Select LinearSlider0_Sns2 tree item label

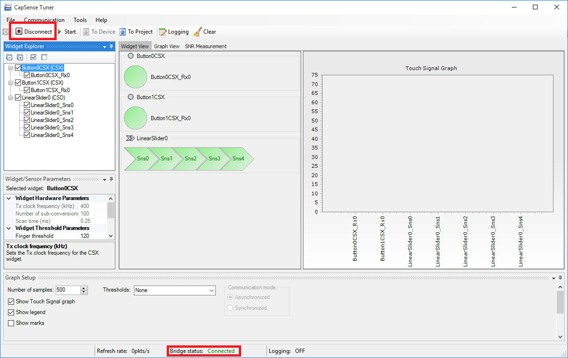click(x=52, y=120)
